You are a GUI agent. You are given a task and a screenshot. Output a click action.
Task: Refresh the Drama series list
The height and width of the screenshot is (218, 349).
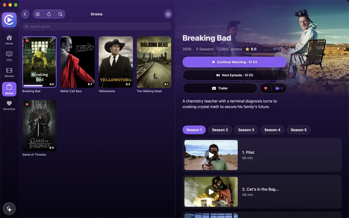point(49,14)
